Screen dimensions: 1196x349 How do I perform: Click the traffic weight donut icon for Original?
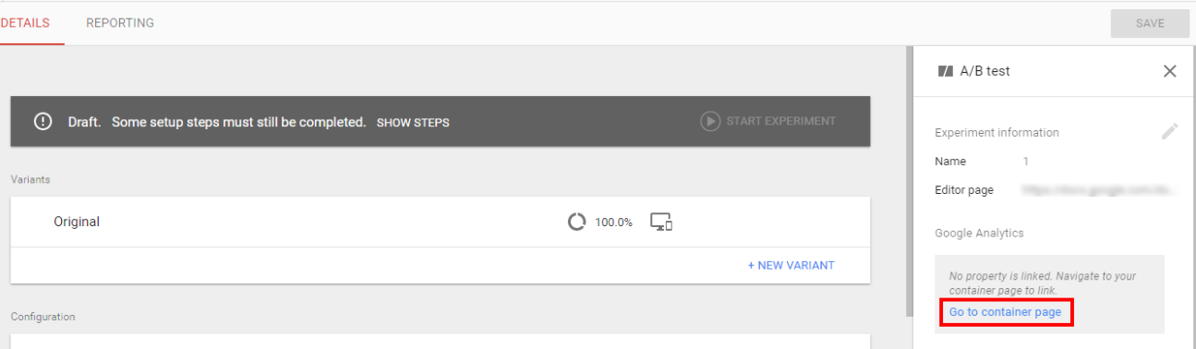click(x=577, y=222)
